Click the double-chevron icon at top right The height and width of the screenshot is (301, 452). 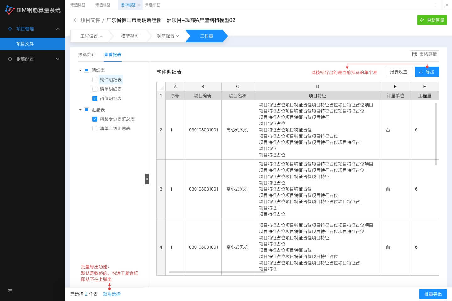447,5
